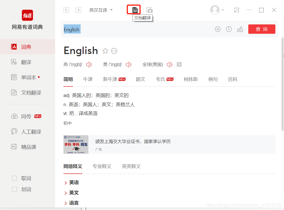
Task: Star the word English as favorite
Action: [x=105, y=51]
